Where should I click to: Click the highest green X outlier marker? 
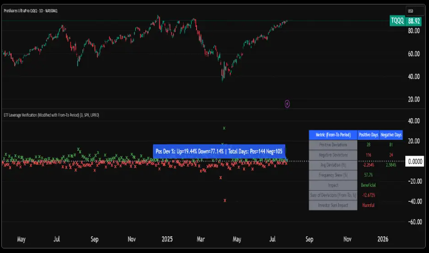224,128
